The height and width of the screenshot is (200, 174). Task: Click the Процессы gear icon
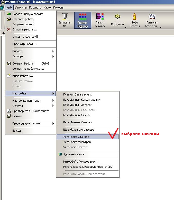(117, 16)
